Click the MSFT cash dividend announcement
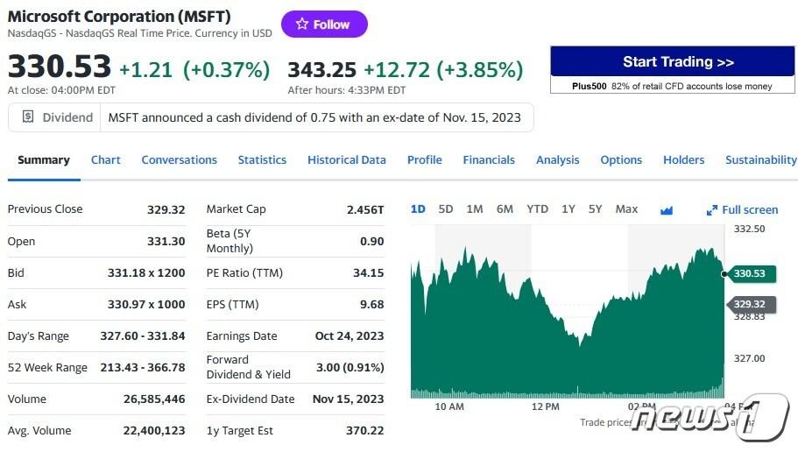This screenshot has width=798, height=452. tap(314, 117)
